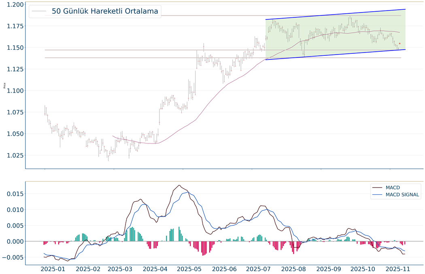The image size is (425, 274).
Task: Click the tallest MACD peak near 2025-04
Action: point(179,185)
